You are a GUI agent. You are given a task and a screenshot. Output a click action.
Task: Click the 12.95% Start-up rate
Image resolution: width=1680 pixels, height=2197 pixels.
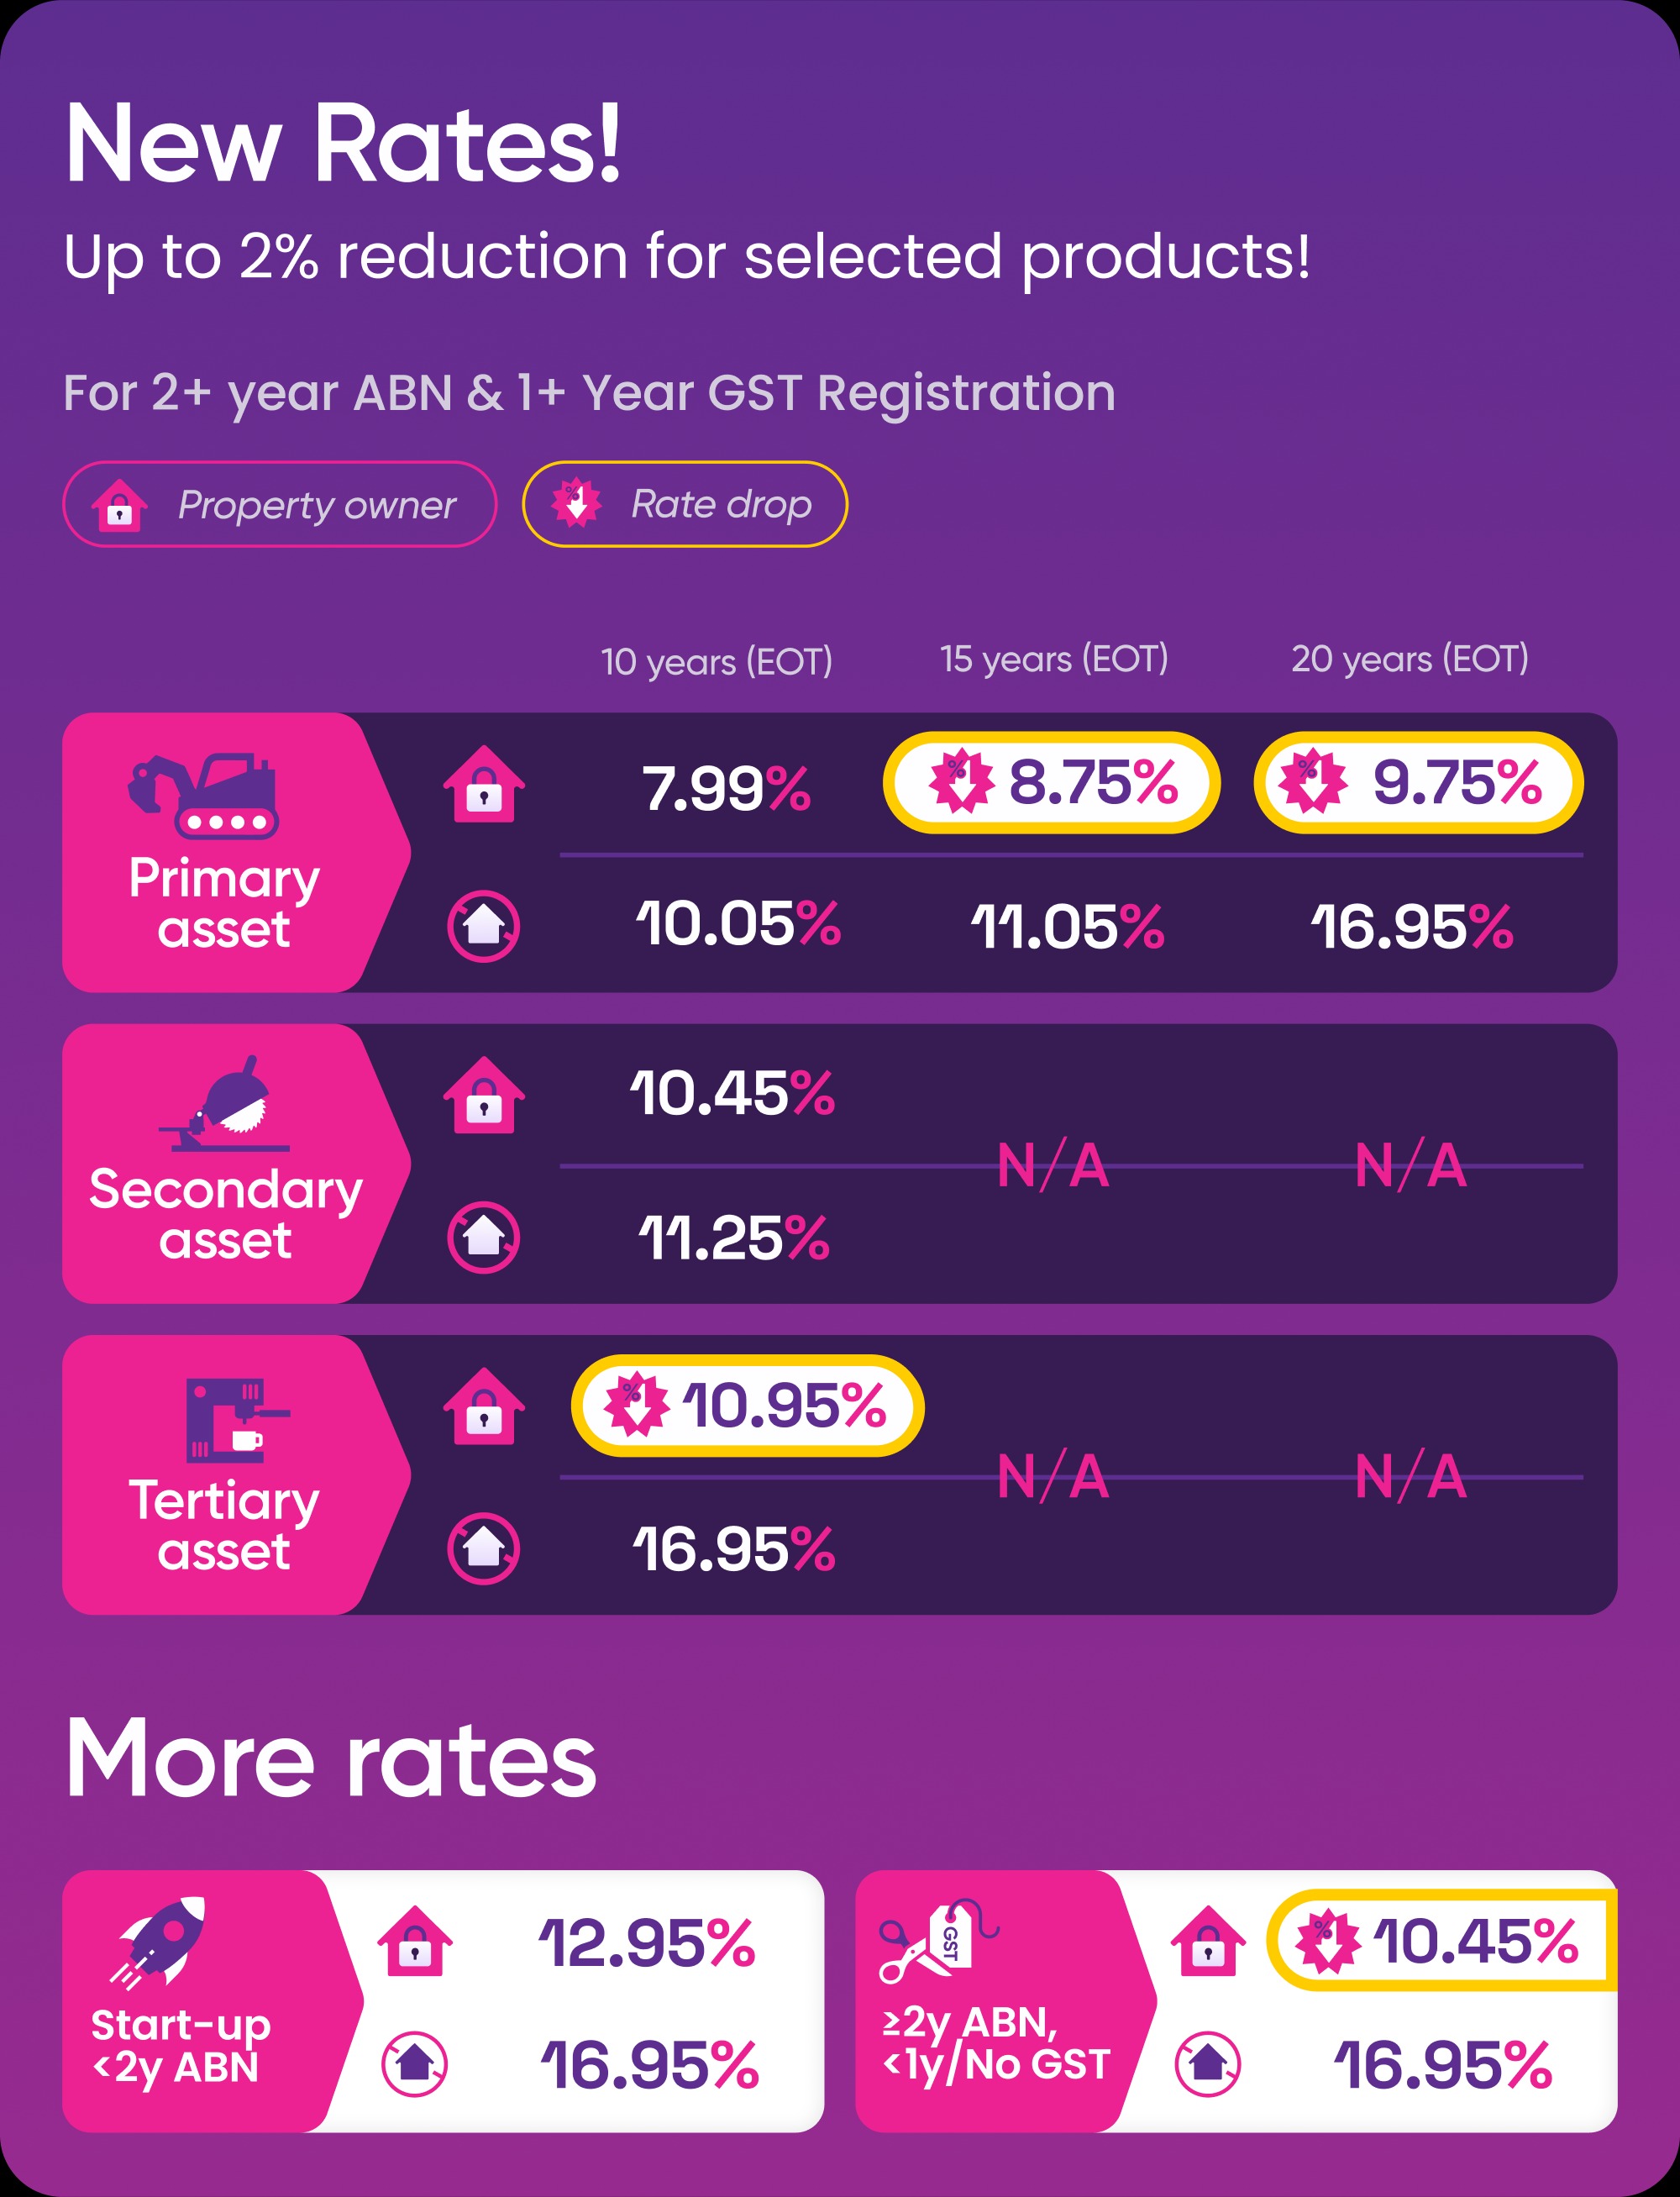point(647,1943)
